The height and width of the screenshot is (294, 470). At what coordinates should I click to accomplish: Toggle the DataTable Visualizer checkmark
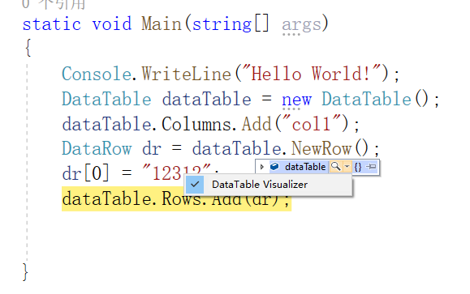[x=195, y=185]
